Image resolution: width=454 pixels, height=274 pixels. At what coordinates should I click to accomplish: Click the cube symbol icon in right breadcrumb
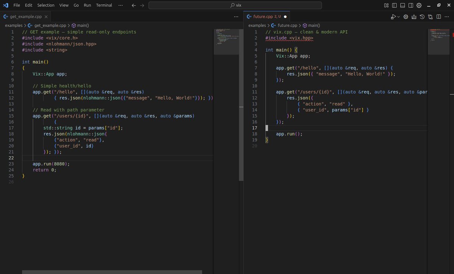305,25
